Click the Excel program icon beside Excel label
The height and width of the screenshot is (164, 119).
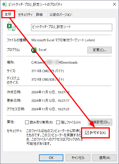tap(34, 50)
